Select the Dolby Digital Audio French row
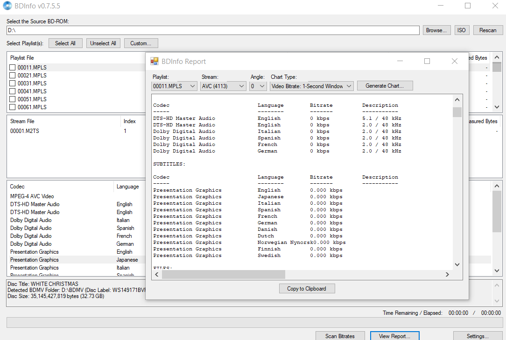Viewport: 506px width, 340px height. point(76,236)
